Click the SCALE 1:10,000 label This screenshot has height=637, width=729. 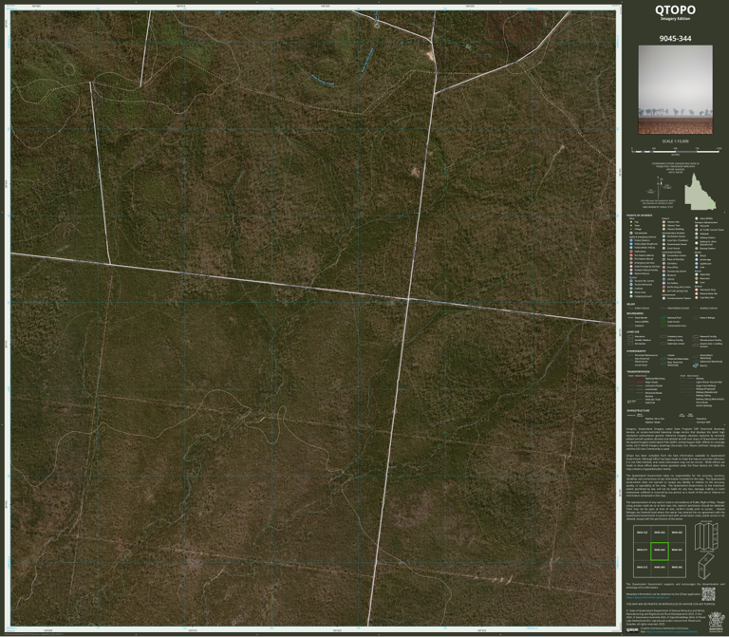point(675,141)
